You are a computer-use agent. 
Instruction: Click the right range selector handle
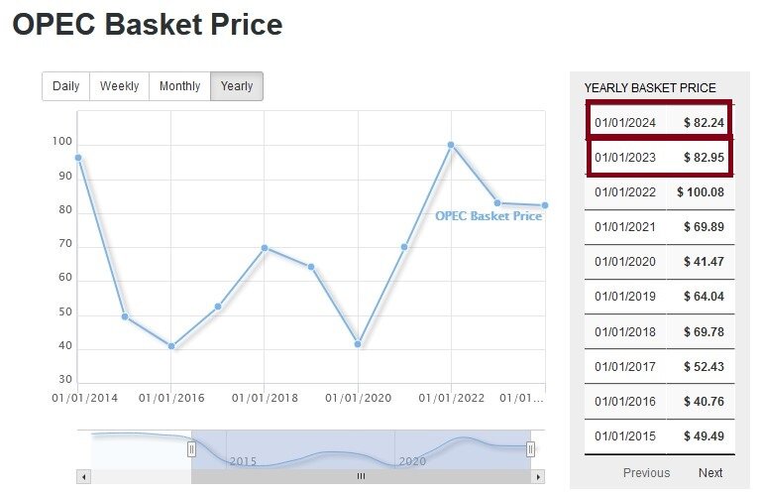point(530,449)
